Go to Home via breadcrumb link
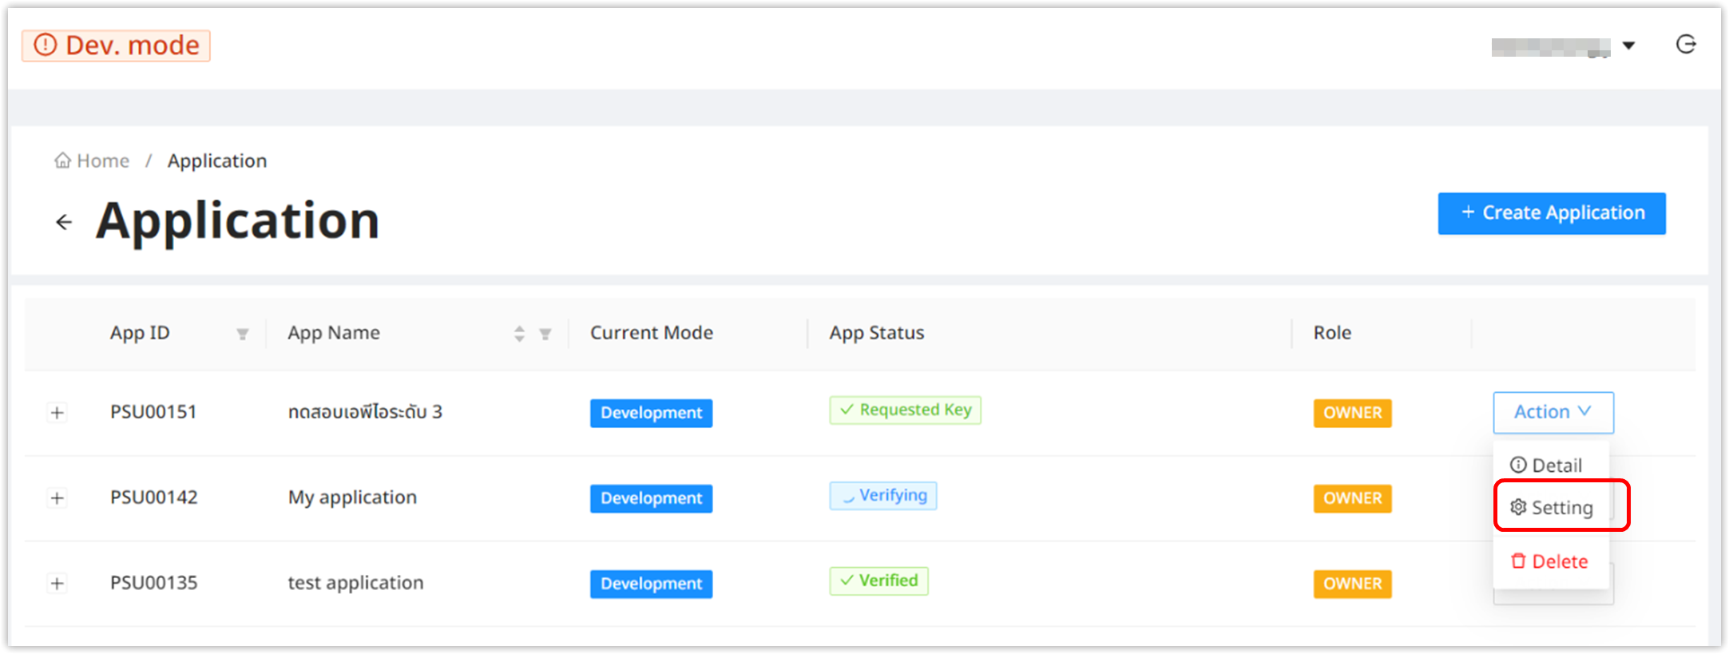 point(102,161)
